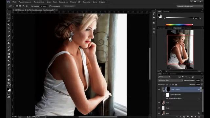Select the Path Selection tool
210x118 pixels.
(9, 72)
